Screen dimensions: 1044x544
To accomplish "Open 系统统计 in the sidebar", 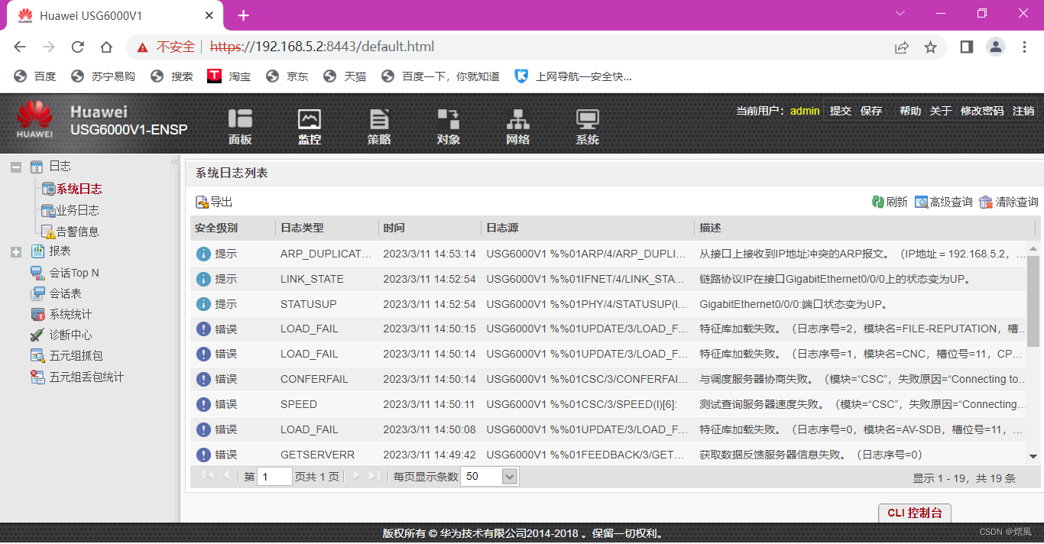I will [x=70, y=314].
